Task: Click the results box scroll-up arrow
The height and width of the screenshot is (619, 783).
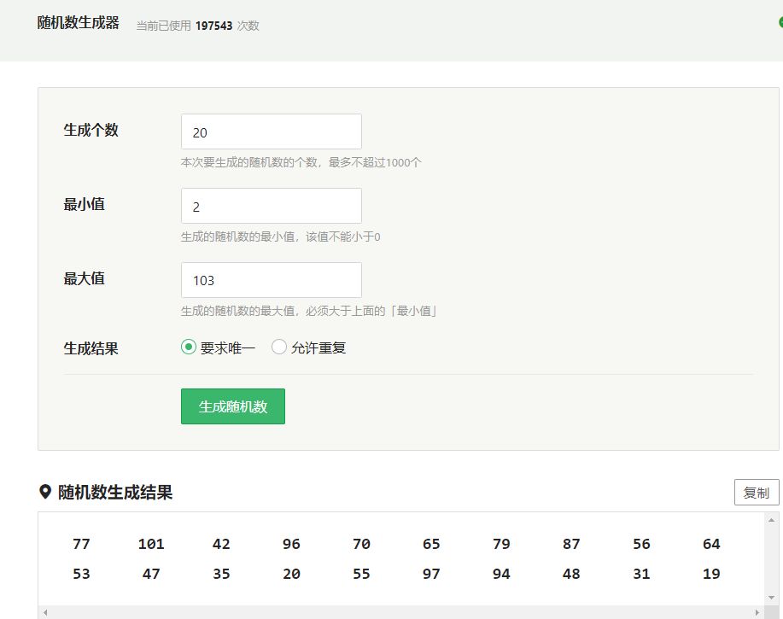Action: coord(772,520)
